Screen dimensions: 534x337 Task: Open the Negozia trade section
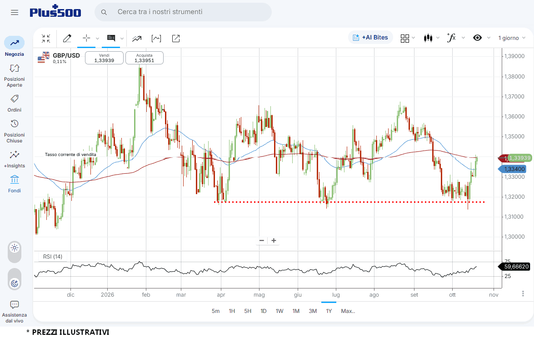(x=14, y=47)
